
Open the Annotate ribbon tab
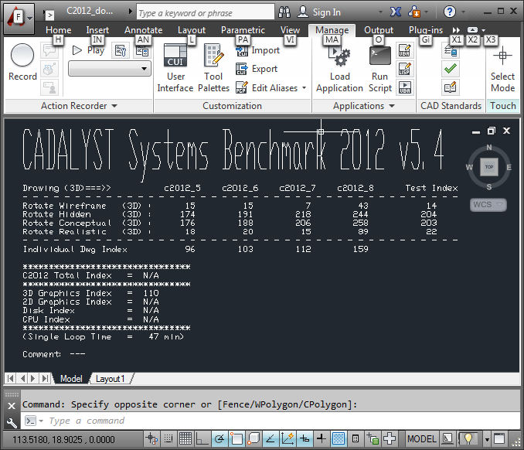tap(143, 30)
